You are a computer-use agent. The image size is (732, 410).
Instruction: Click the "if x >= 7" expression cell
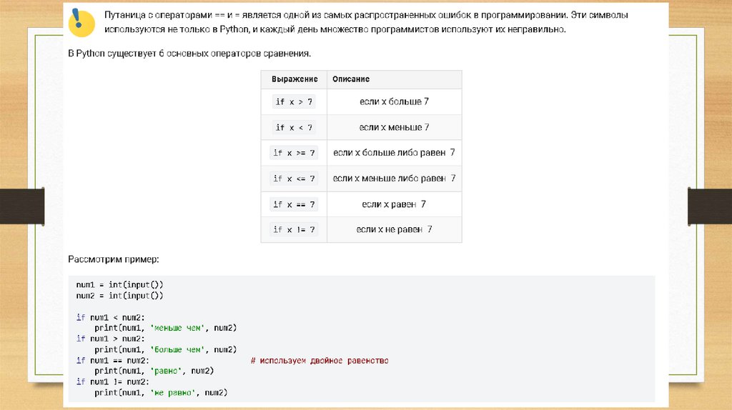point(294,153)
